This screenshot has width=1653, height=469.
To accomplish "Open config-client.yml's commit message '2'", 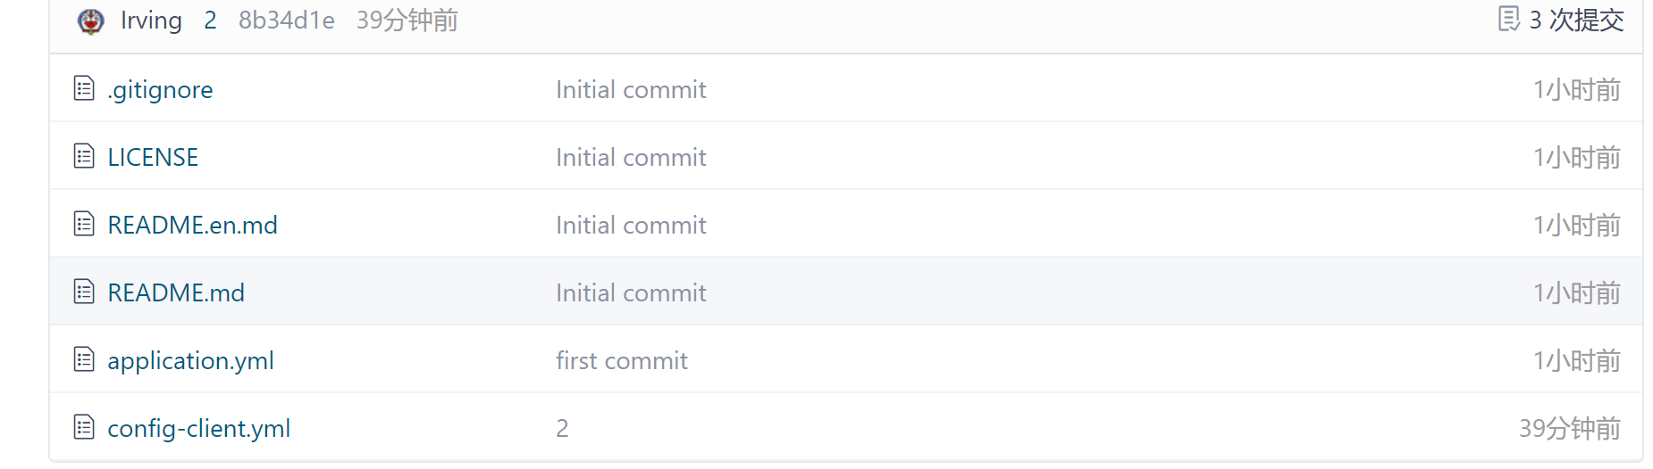I will coord(562,429).
